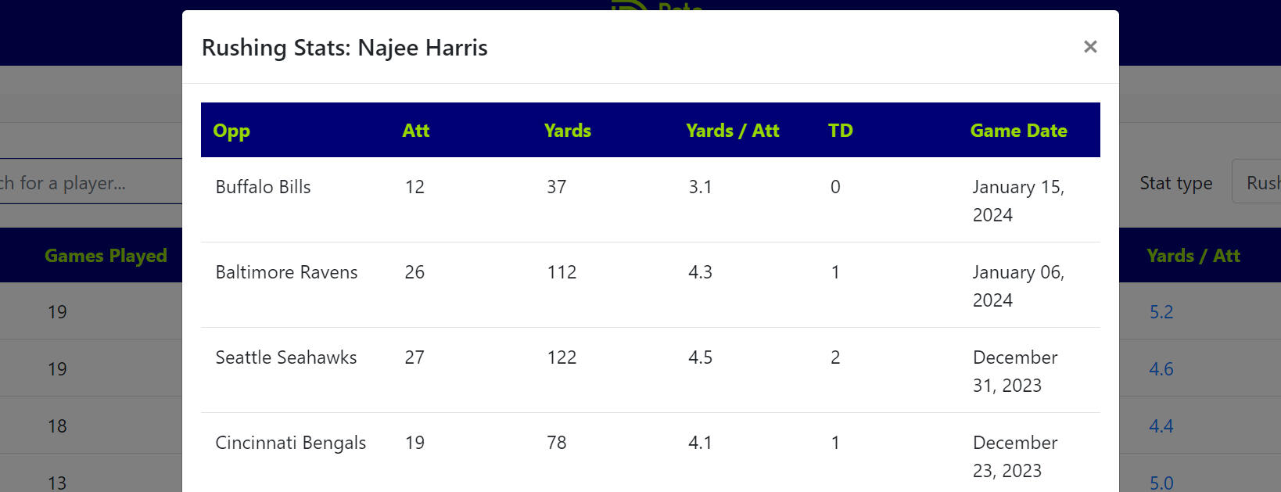
Task: Close the Najee Harris rushing stats dialog
Action: pyautogui.click(x=1090, y=47)
